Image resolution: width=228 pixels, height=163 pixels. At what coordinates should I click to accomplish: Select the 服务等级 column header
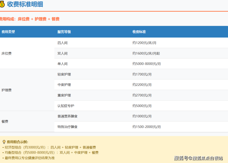click(64, 32)
